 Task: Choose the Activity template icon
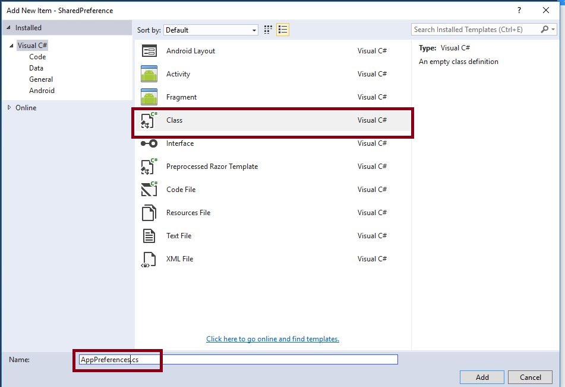(x=149, y=74)
